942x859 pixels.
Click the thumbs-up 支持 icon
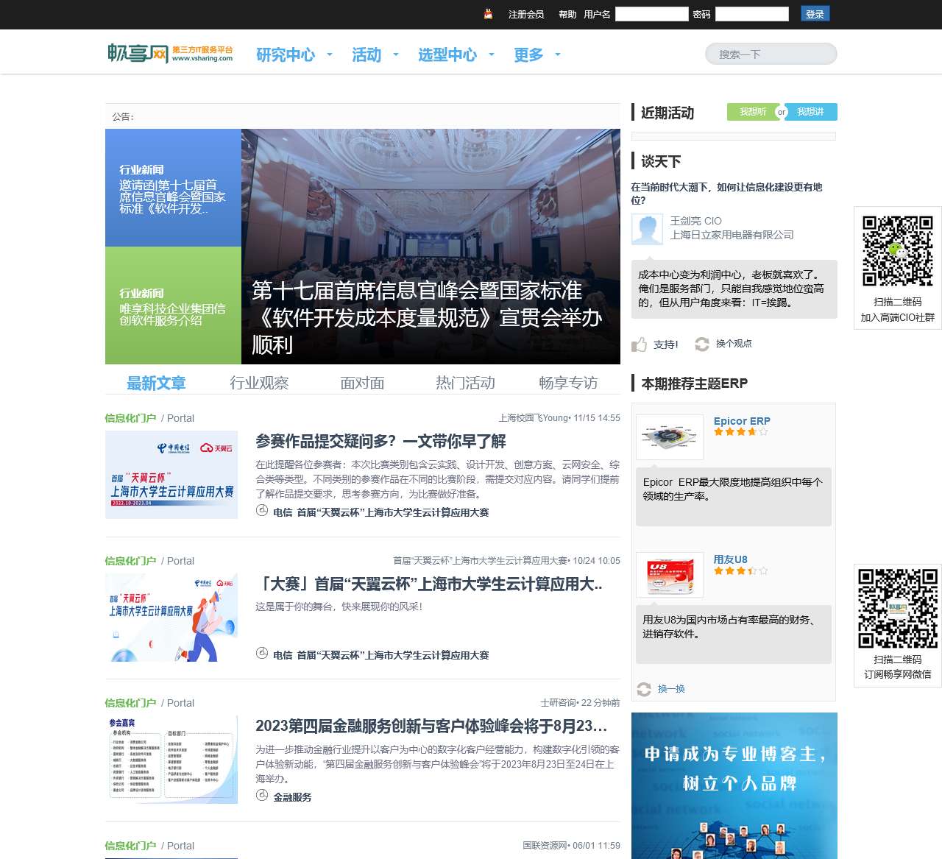click(639, 344)
